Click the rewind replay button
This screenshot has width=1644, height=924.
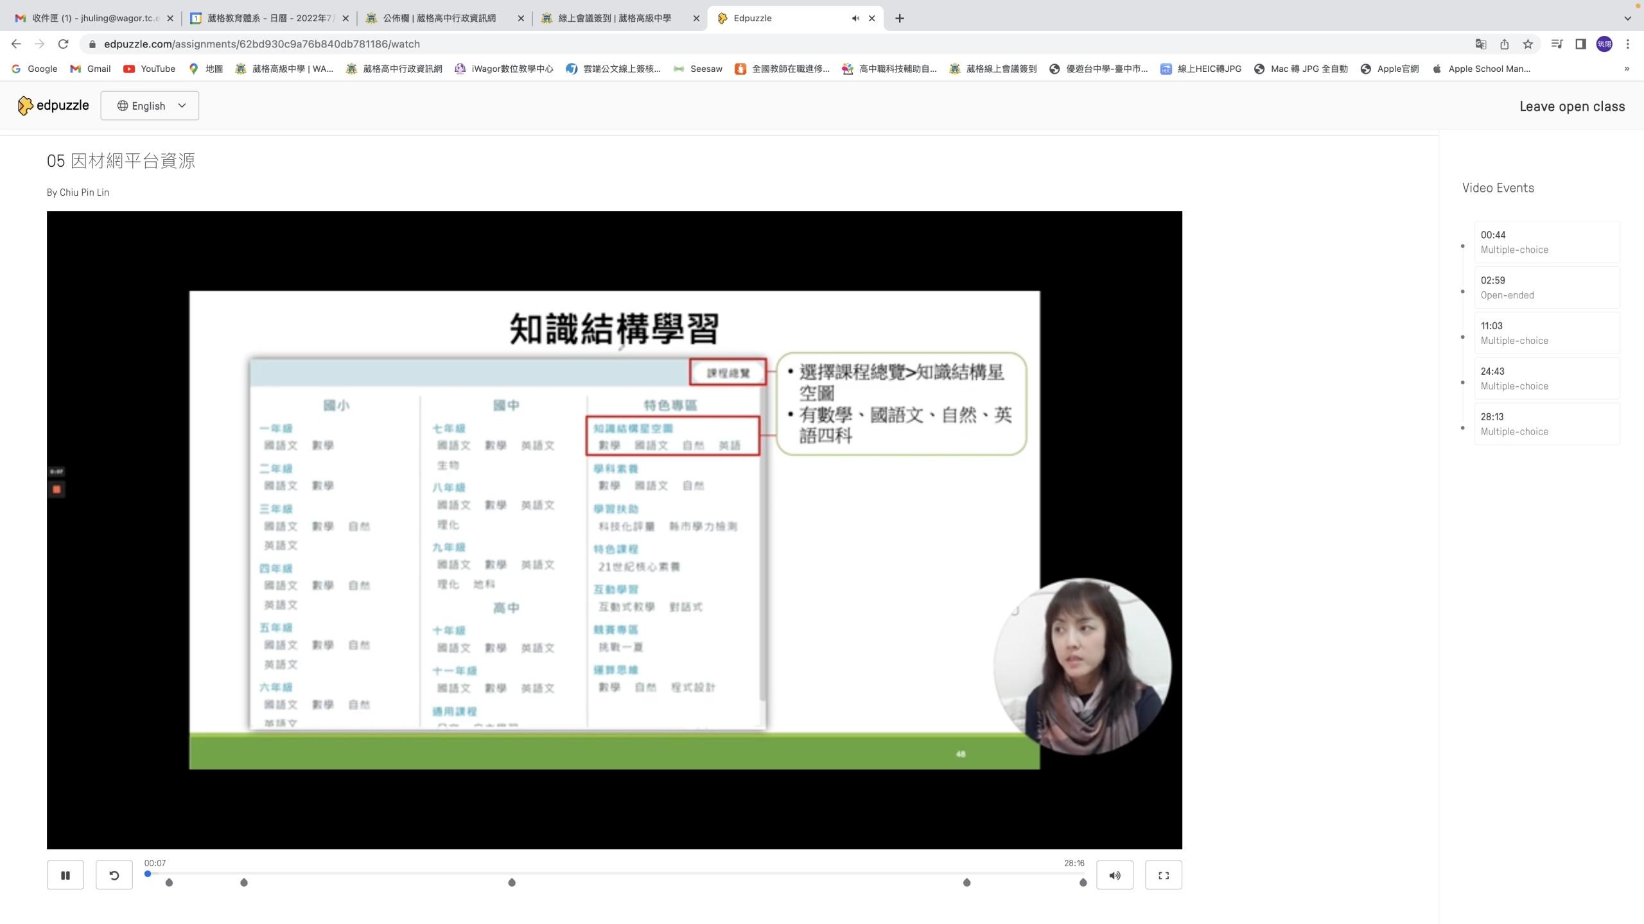114,875
